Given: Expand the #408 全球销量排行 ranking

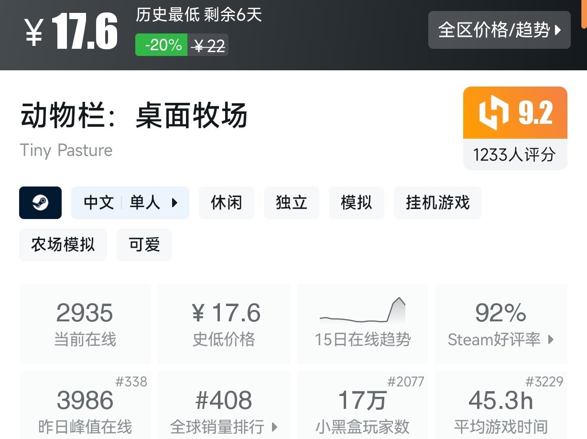Looking at the screenshot, I should tap(224, 405).
